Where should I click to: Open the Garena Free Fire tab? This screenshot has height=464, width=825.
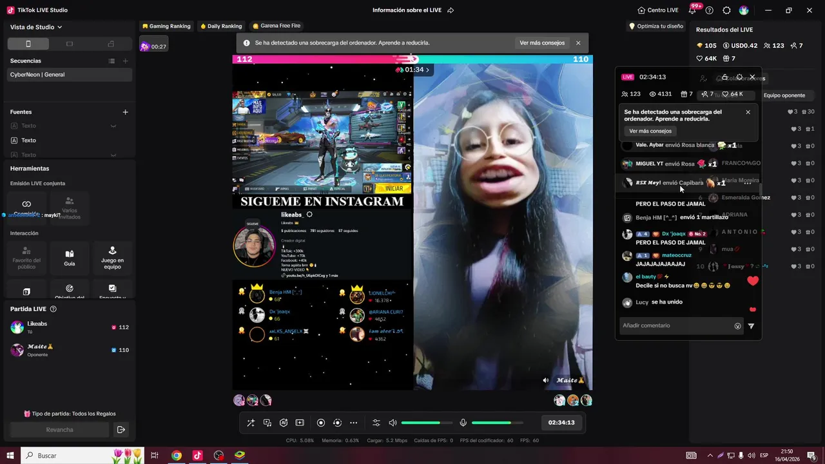[x=277, y=26]
